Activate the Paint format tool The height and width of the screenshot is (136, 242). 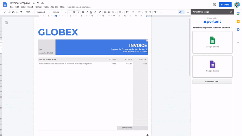[x=21, y=12]
